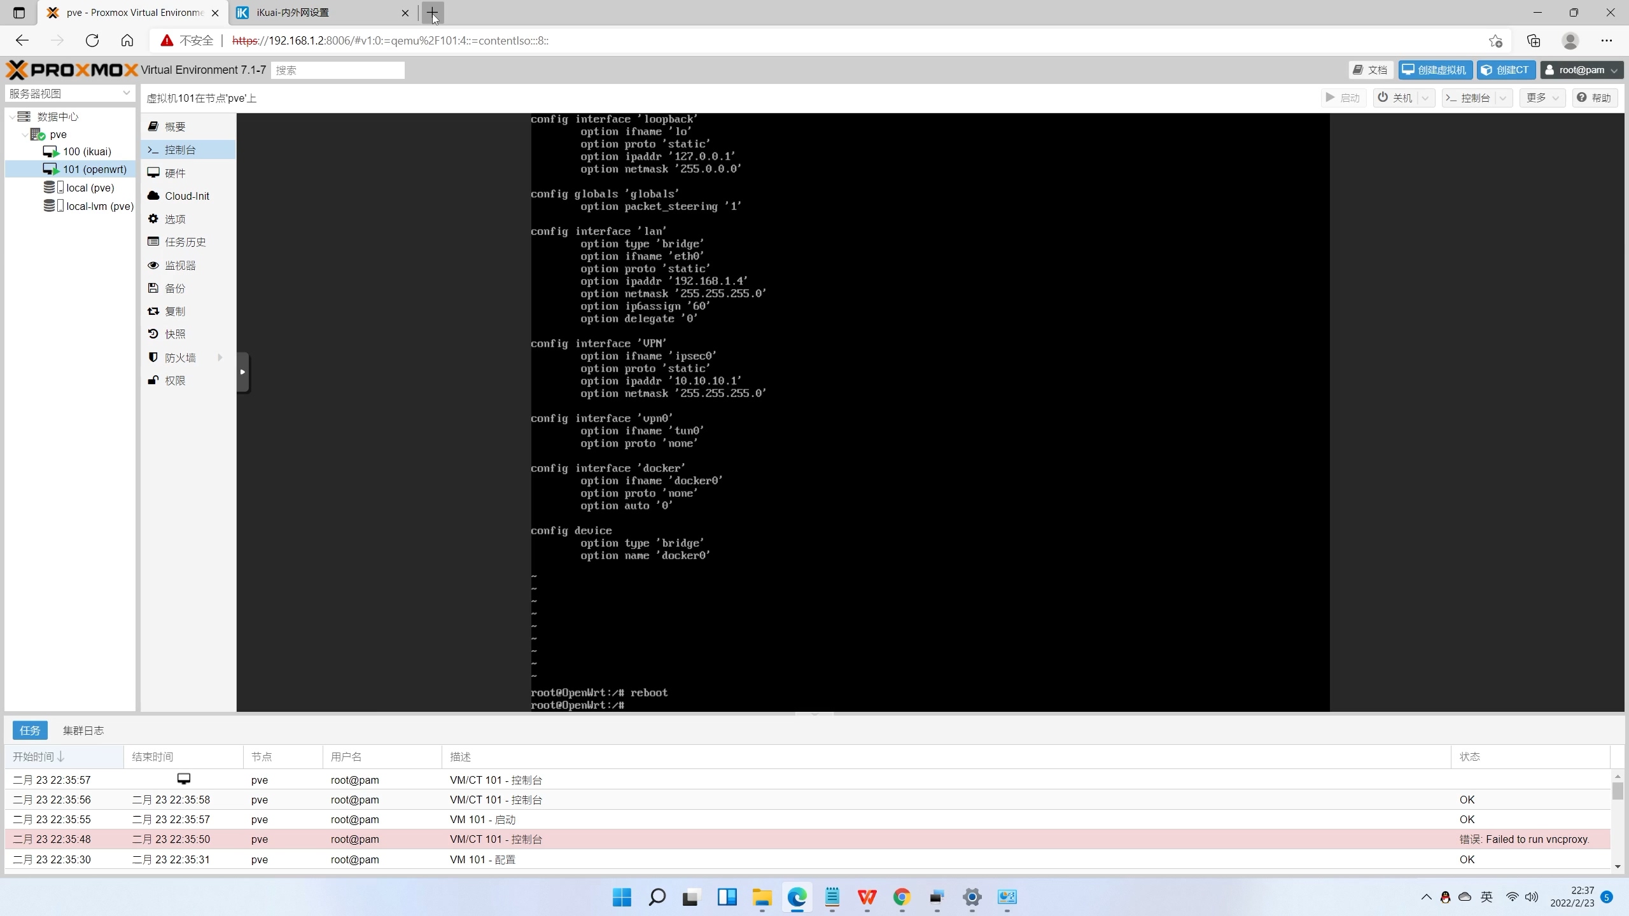Viewport: 1629px width, 916px height.
Task: Open the More (更多) actions dropdown
Action: pyautogui.click(x=1542, y=97)
